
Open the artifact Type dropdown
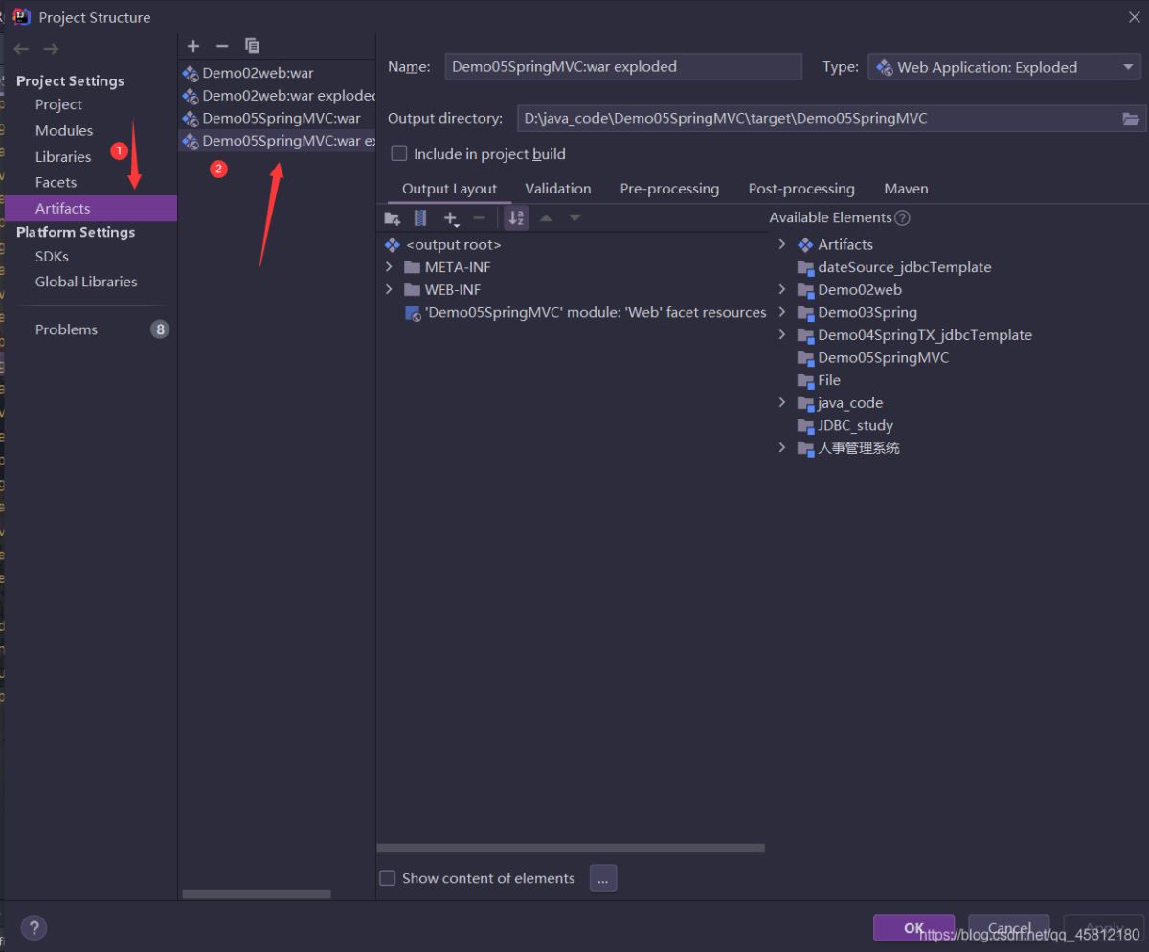pyautogui.click(x=1003, y=67)
